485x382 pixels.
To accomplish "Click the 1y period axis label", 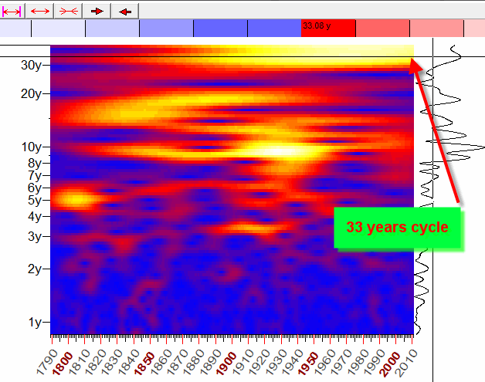I will [x=34, y=323].
